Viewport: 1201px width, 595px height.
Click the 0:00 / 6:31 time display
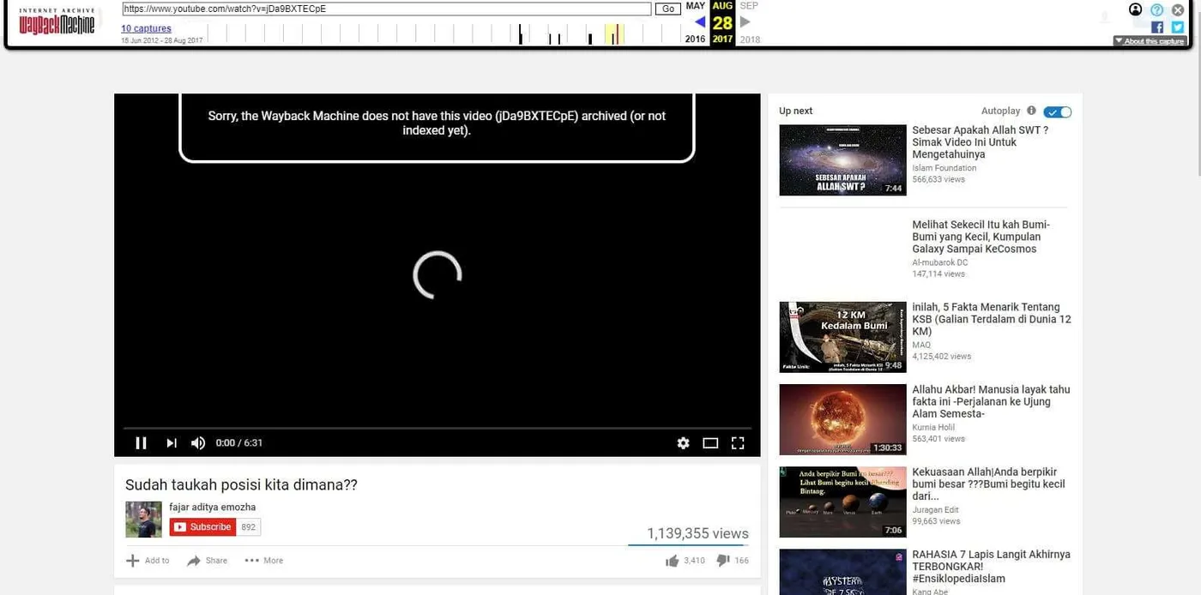tap(239, 443)
